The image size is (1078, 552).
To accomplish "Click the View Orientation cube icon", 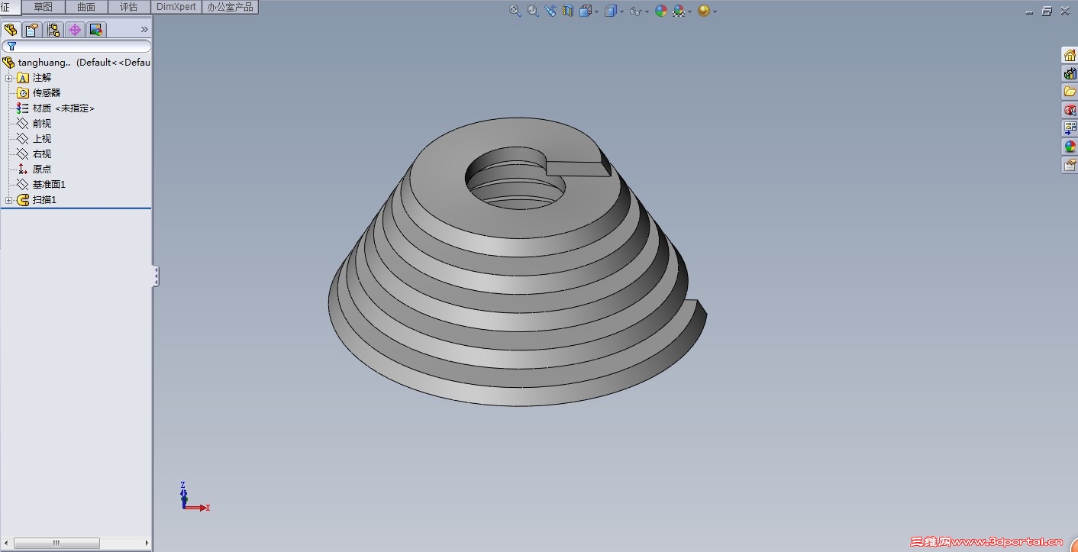I will pyautogui.click(x=586, y=11).
